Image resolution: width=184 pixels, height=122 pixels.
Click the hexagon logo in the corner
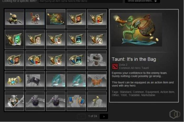(x=175, y=114)
